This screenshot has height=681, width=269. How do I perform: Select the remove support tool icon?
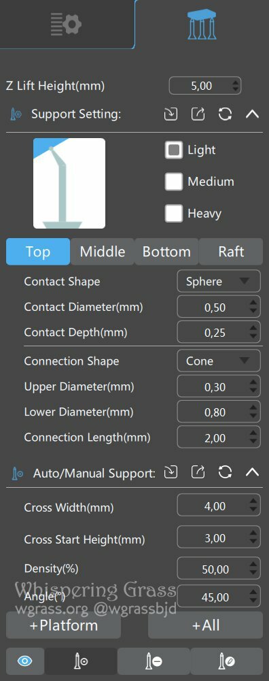point(154,661)
